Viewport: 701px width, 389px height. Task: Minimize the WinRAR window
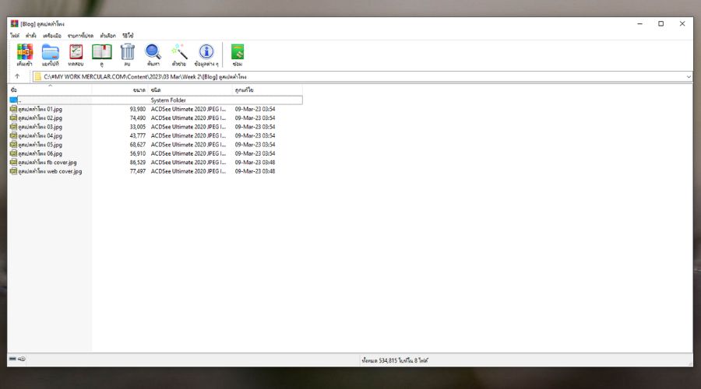(x=639, y=23)
